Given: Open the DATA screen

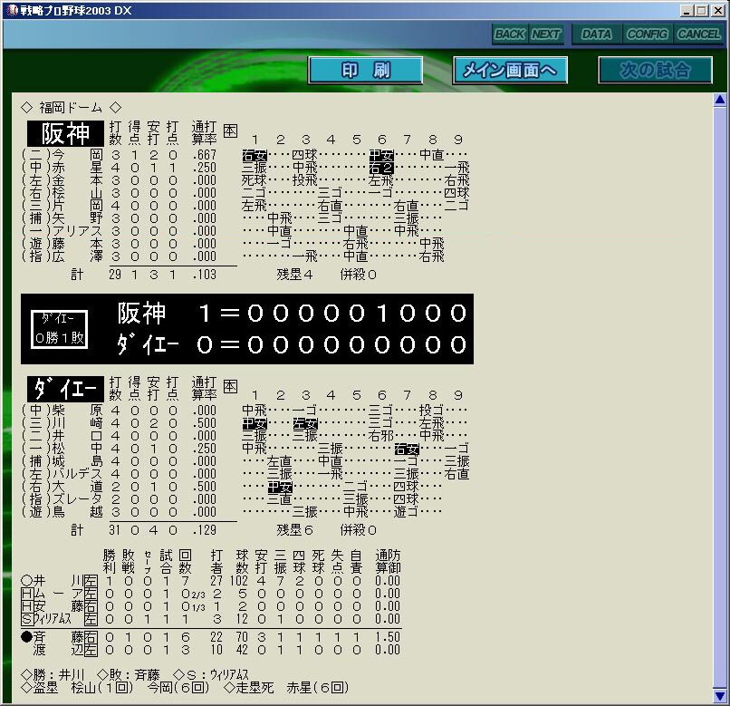Looking at the screenshot, I should (597, 34).
